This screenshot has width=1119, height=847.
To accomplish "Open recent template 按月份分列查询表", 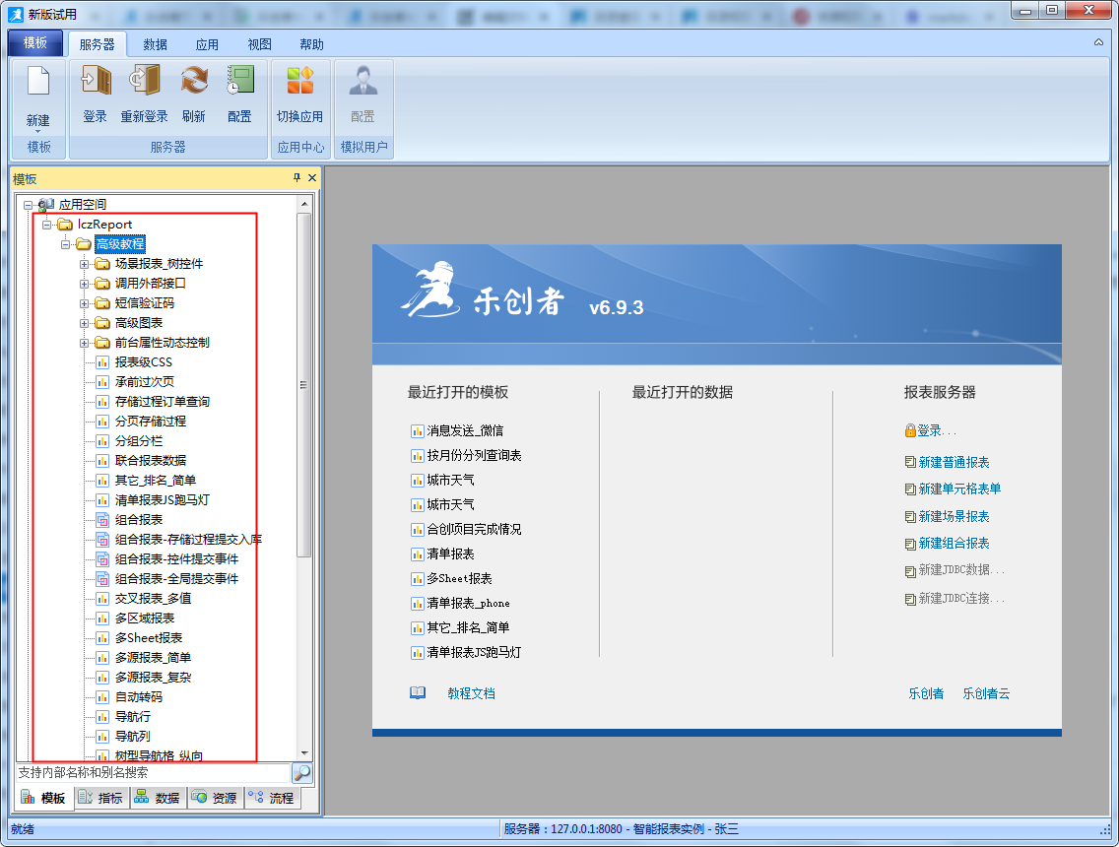I will coord(474,455).
